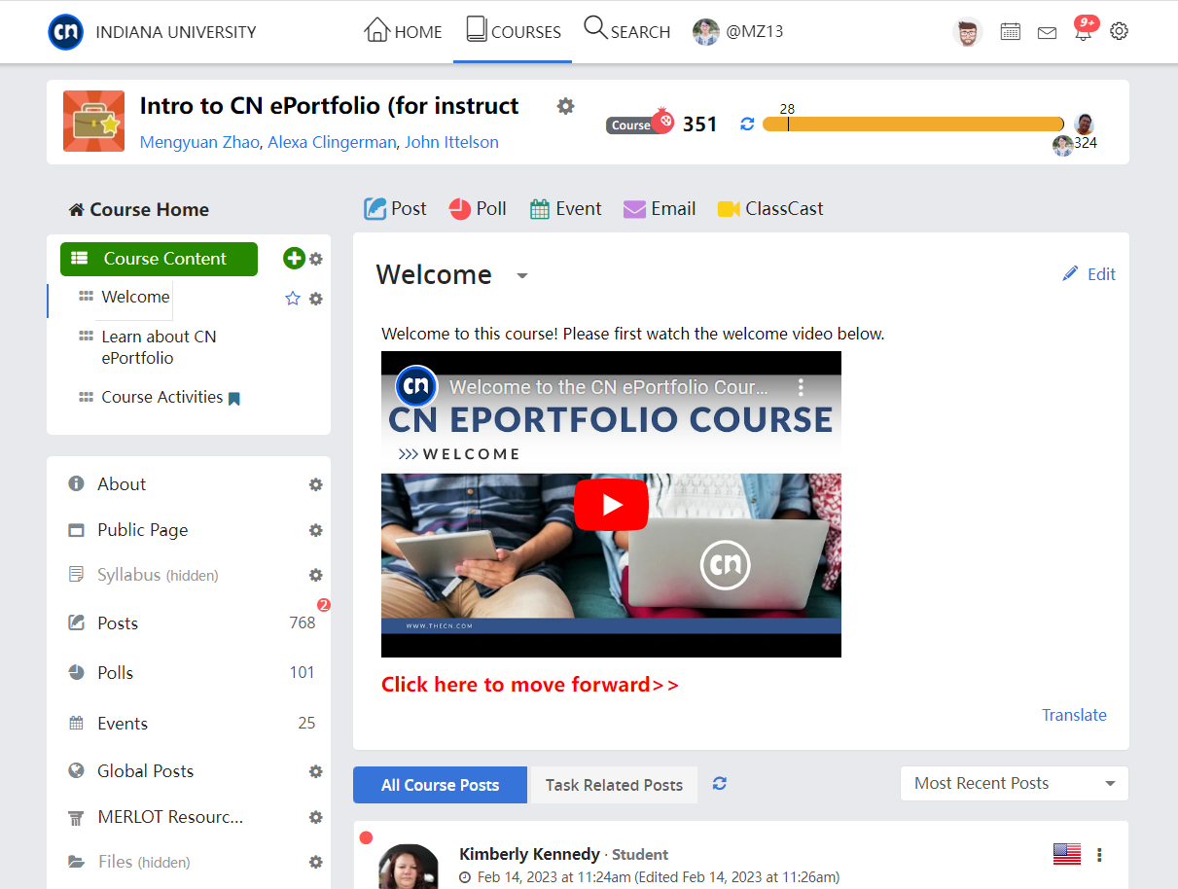This screenshot has height=889, width=1178.
Task: Open the Syllabus settings gear
Action: 316,575
